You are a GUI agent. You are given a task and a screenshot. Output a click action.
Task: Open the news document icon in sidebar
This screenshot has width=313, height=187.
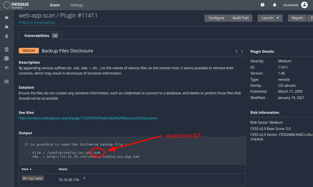pos(7,81)
